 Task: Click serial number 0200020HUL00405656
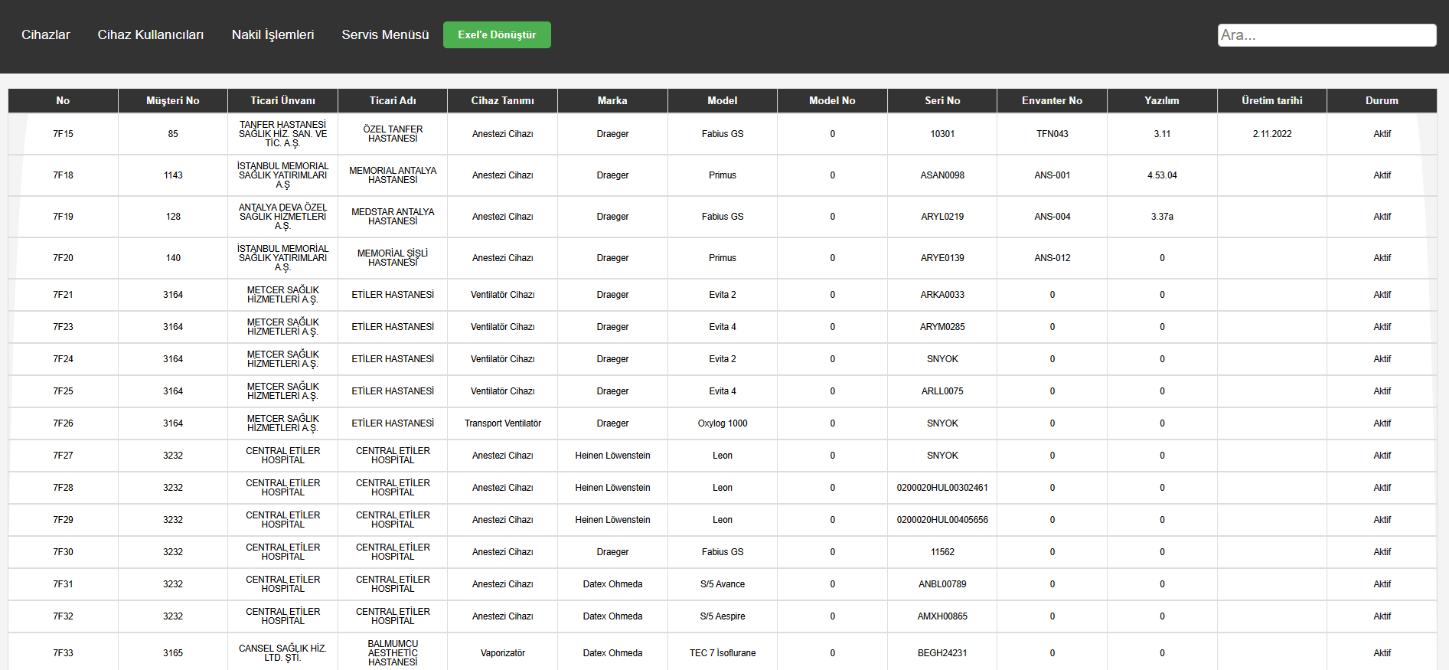pyautogui.click(x=942, y=520)
